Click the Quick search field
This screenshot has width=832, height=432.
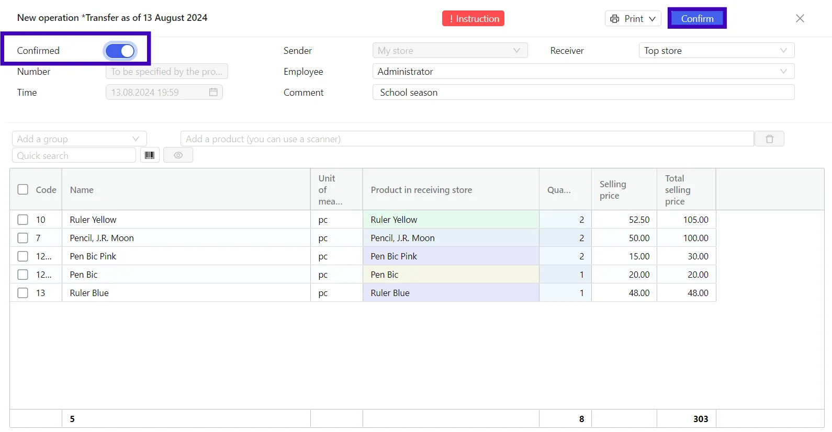click(x=74, y=155)
